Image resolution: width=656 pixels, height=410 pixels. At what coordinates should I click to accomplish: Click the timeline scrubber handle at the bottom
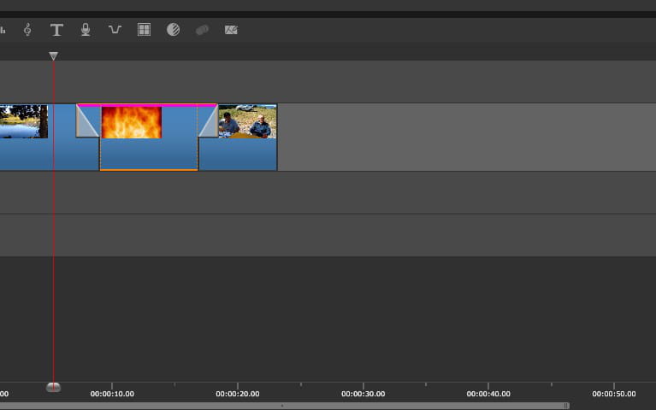click(53, 388)
